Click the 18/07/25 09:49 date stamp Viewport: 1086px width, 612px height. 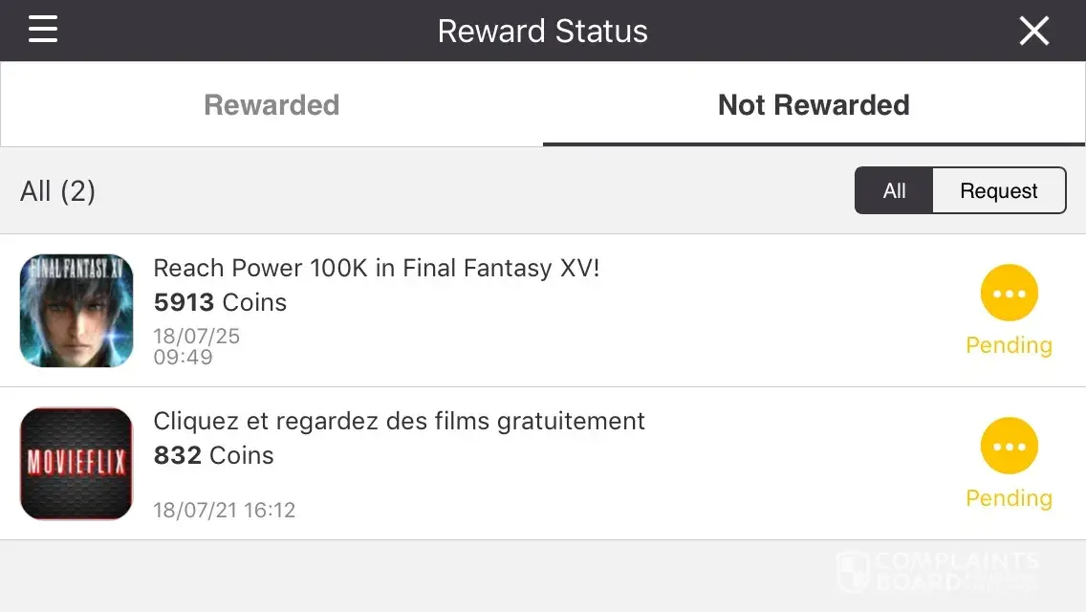click(x=196, y=347)
